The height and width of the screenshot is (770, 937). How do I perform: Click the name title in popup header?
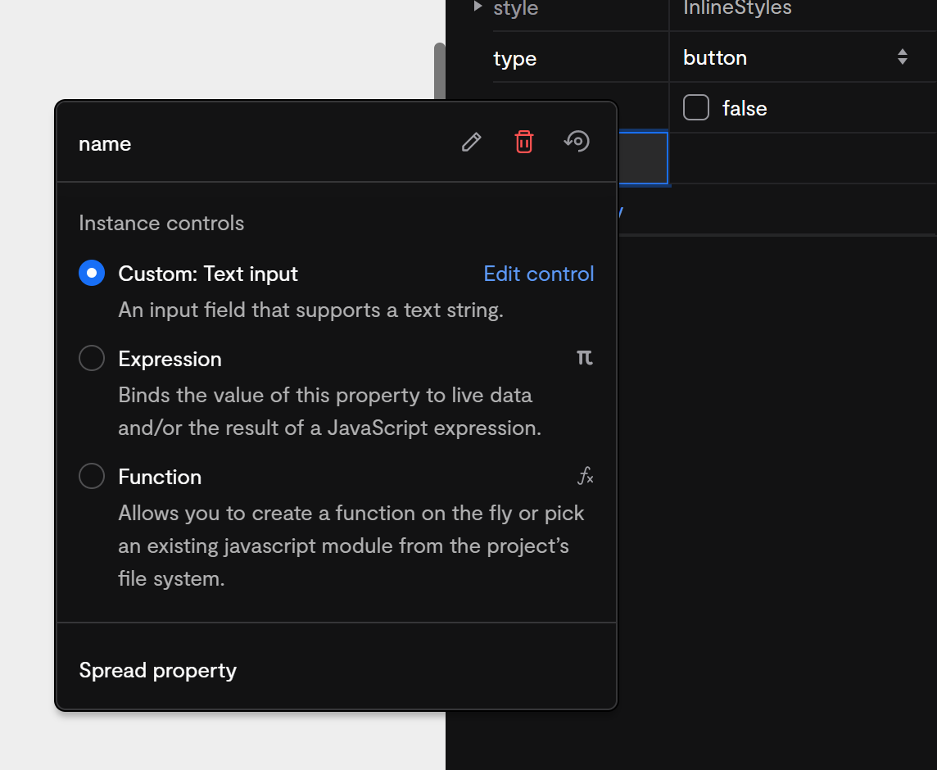tap(105, 144)
